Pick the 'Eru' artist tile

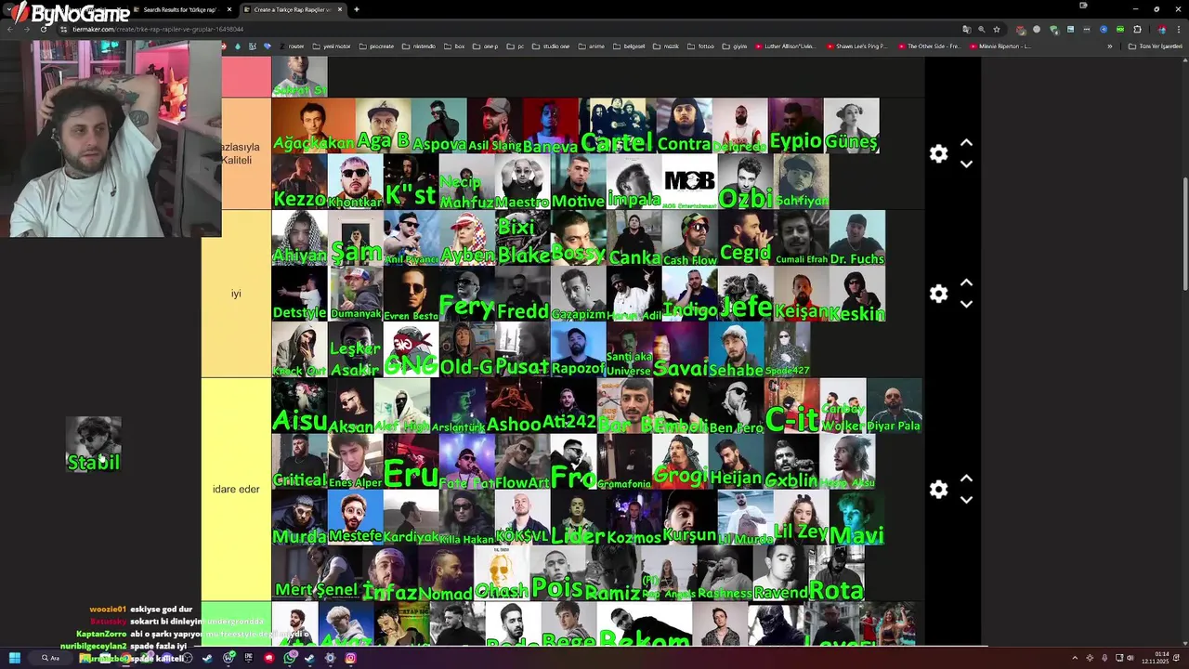point(411,462)
